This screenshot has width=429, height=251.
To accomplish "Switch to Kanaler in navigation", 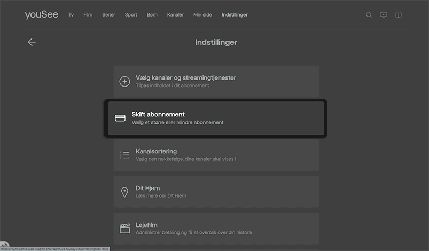I will 175,15.
